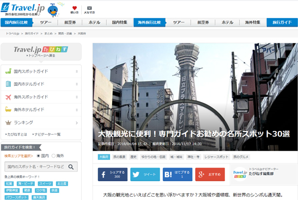Click the 歴史 article tag
Image resolution: width=298 pixels, height=200 pixels.
[x=133, y=157]
